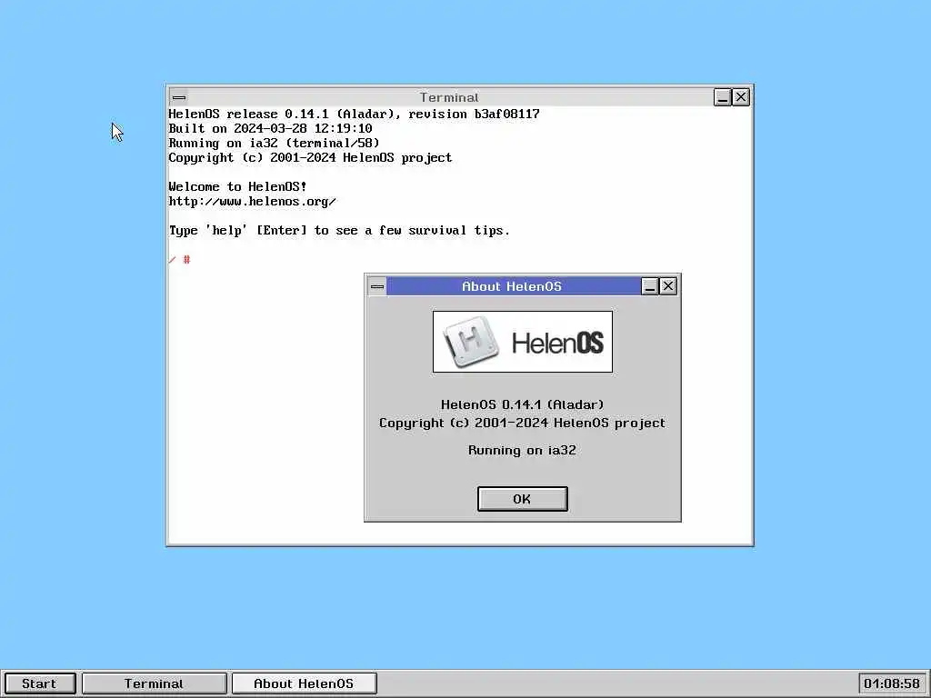Screen dimensions: 931x698
Task: Click the terminal prompt line "/ #"
Action: [x=179, y=260]
